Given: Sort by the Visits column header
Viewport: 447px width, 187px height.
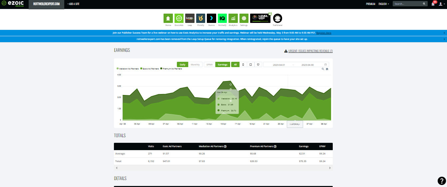Looking at the screenshot, I should [151, 146].
